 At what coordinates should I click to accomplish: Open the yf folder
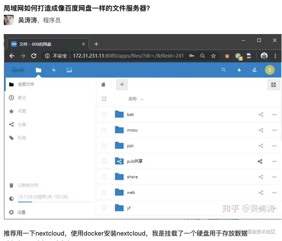point(128,208)
